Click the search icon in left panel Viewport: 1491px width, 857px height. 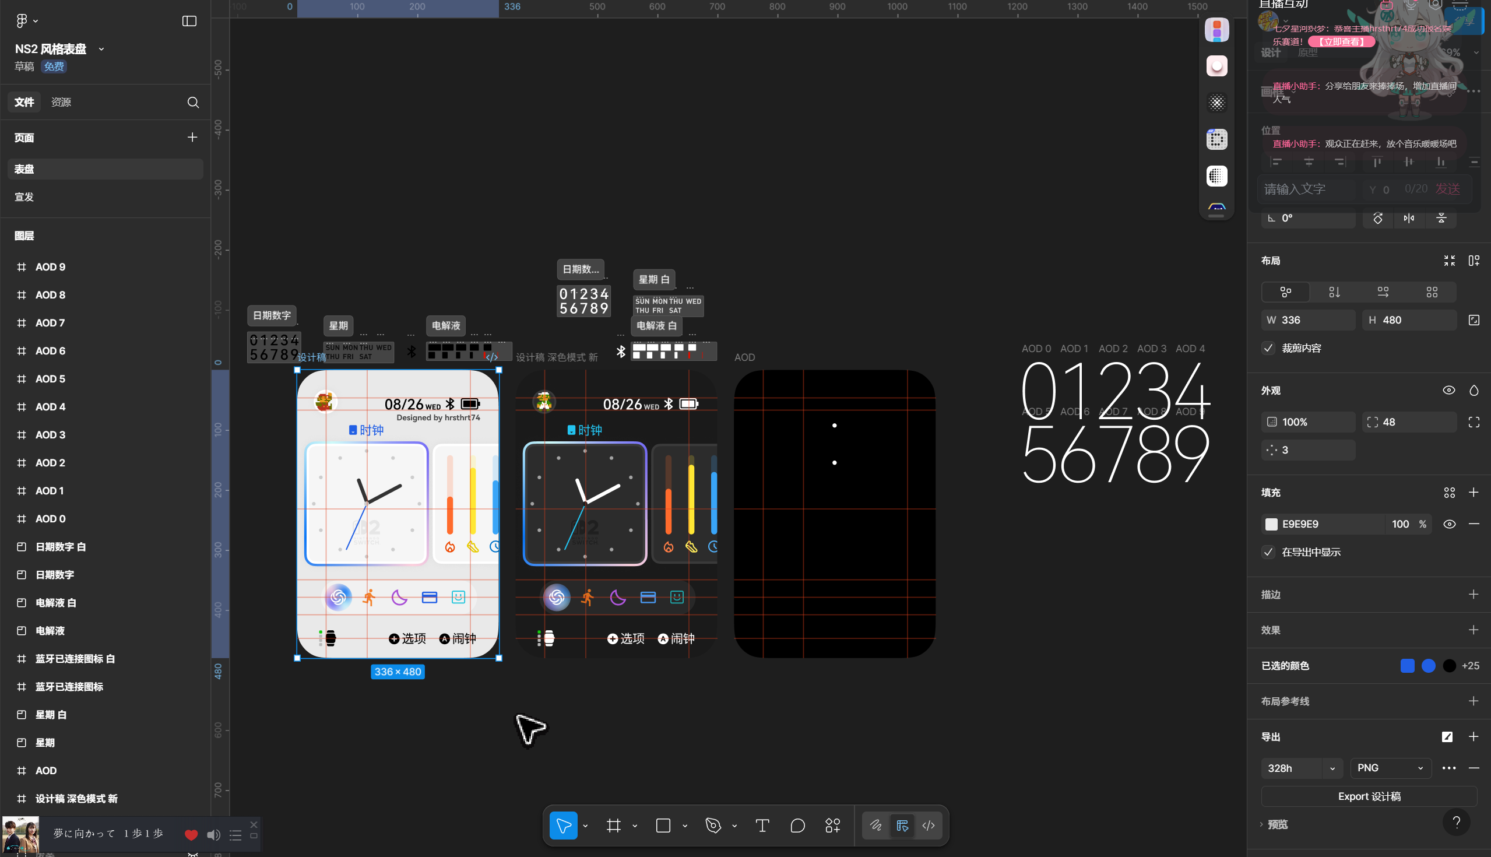pyautogui.click(x=193, y=103)
